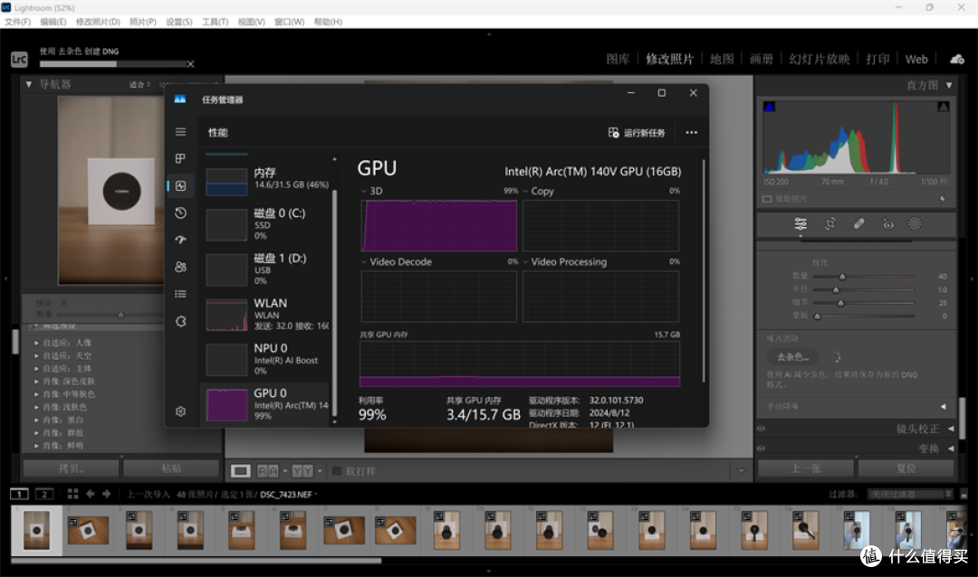The image size is (978, 577).
Task: Open the 编辑(E) menu
Action: [x=53, y=22]
